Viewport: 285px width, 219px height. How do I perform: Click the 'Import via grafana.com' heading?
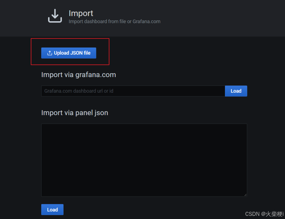tap(79, 75)
